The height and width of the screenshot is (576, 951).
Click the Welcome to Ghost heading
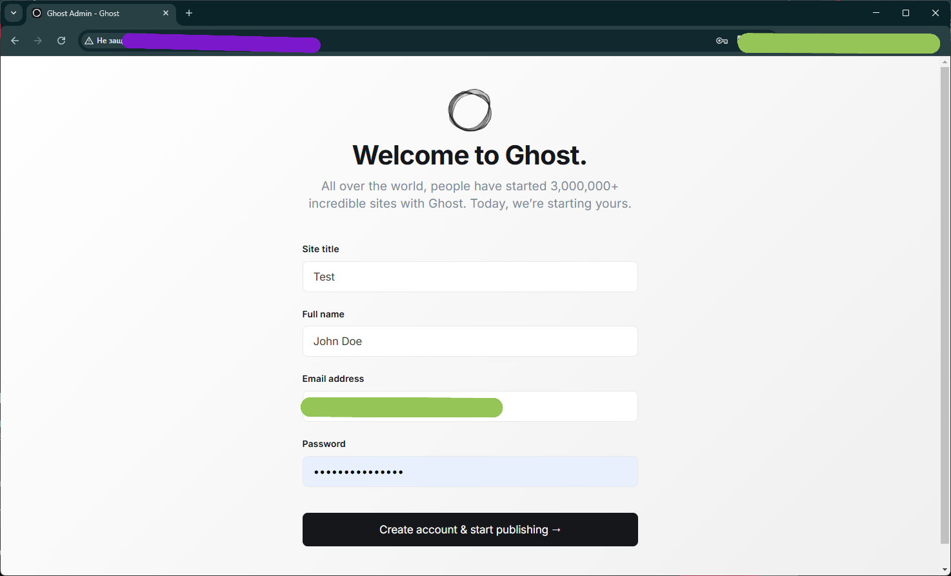(x=470, y=155)
